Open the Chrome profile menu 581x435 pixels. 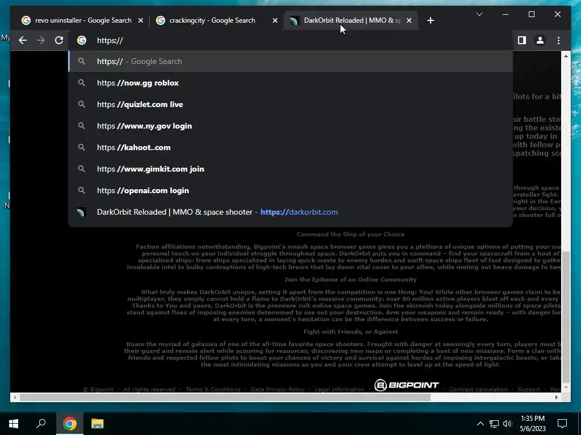pos(540,40)
